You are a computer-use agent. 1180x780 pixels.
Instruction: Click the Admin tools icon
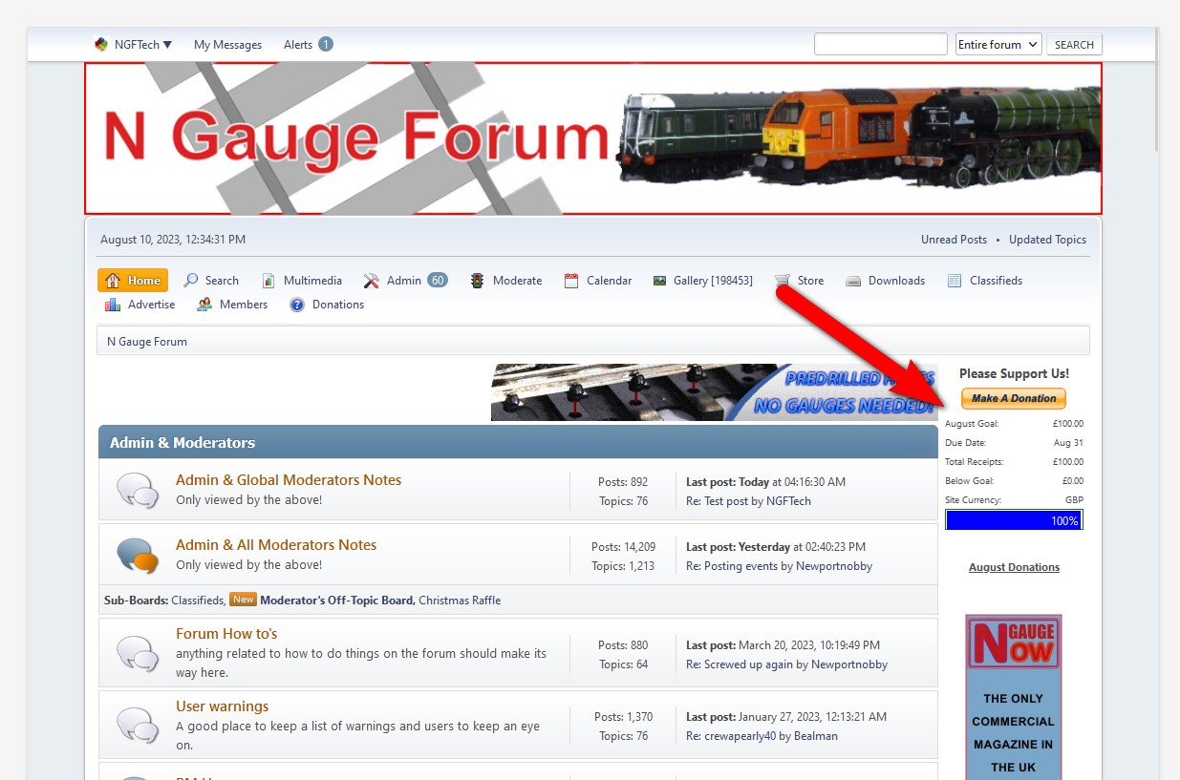pyautogui.click(x=372, y=281)
